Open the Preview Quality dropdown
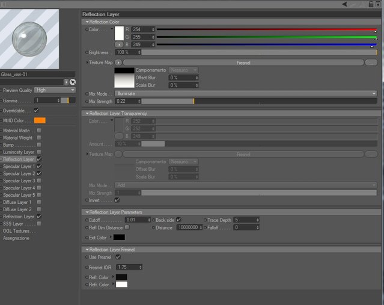384x305 pixels. coord(55,90)
